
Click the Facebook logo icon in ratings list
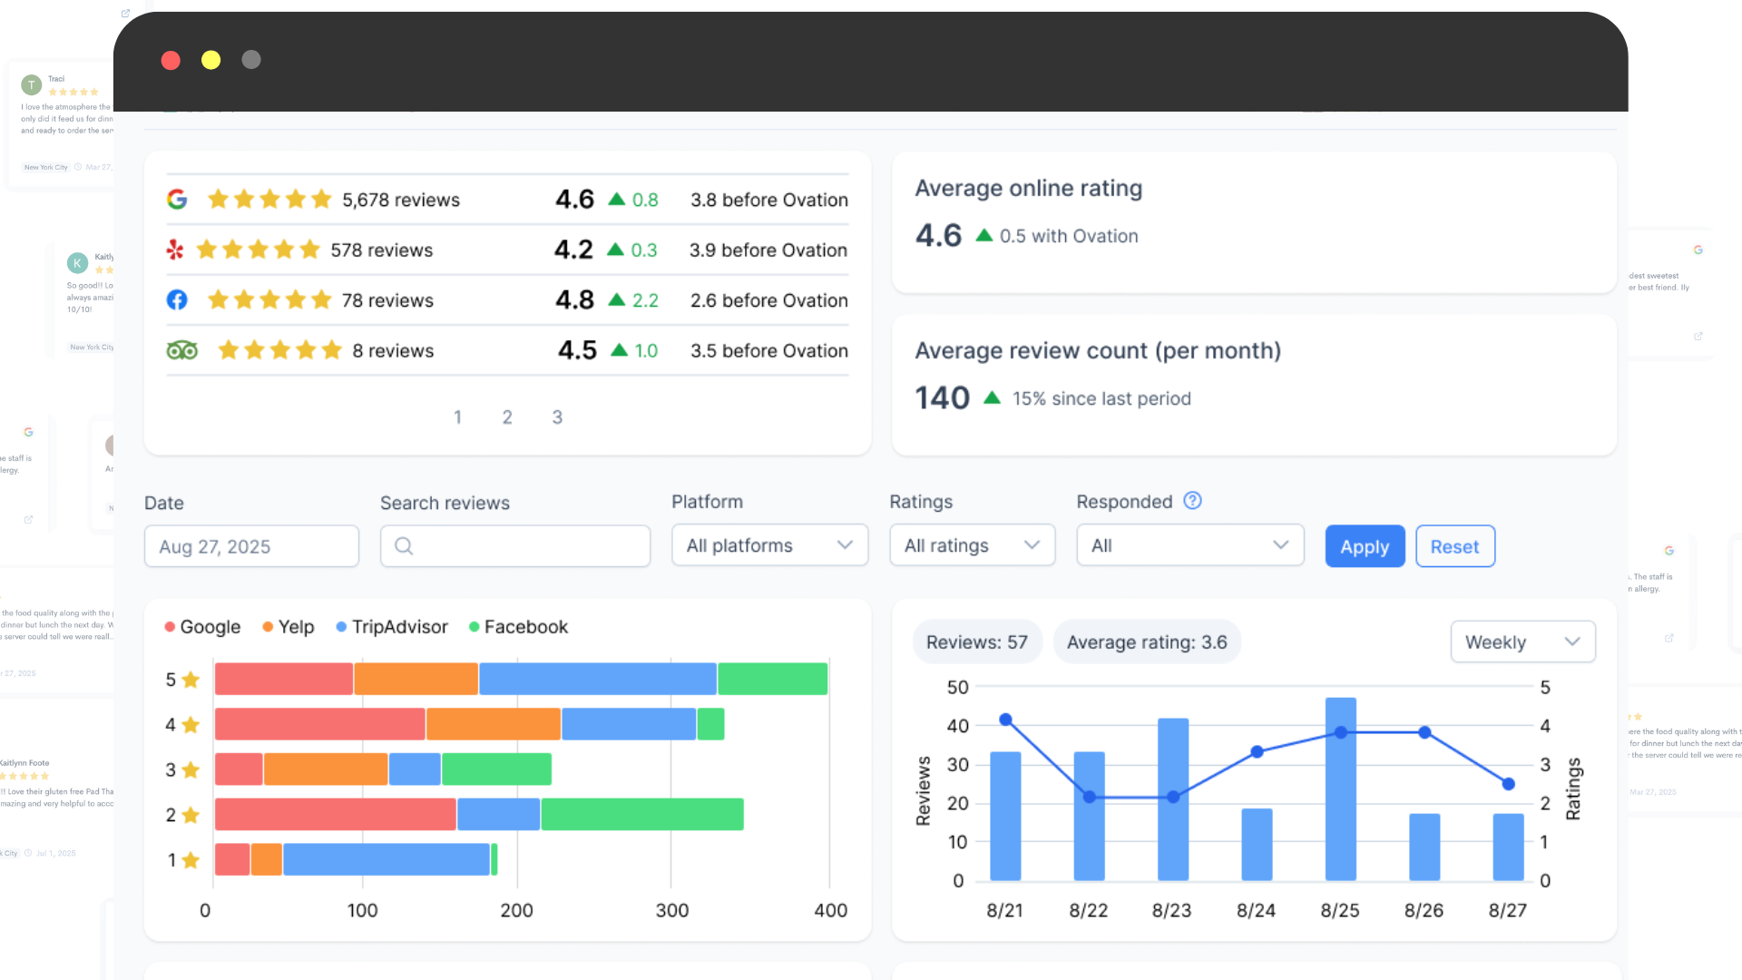click(x=177, y=300)
